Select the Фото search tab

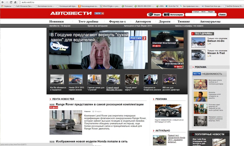click(x=203, y=12)
